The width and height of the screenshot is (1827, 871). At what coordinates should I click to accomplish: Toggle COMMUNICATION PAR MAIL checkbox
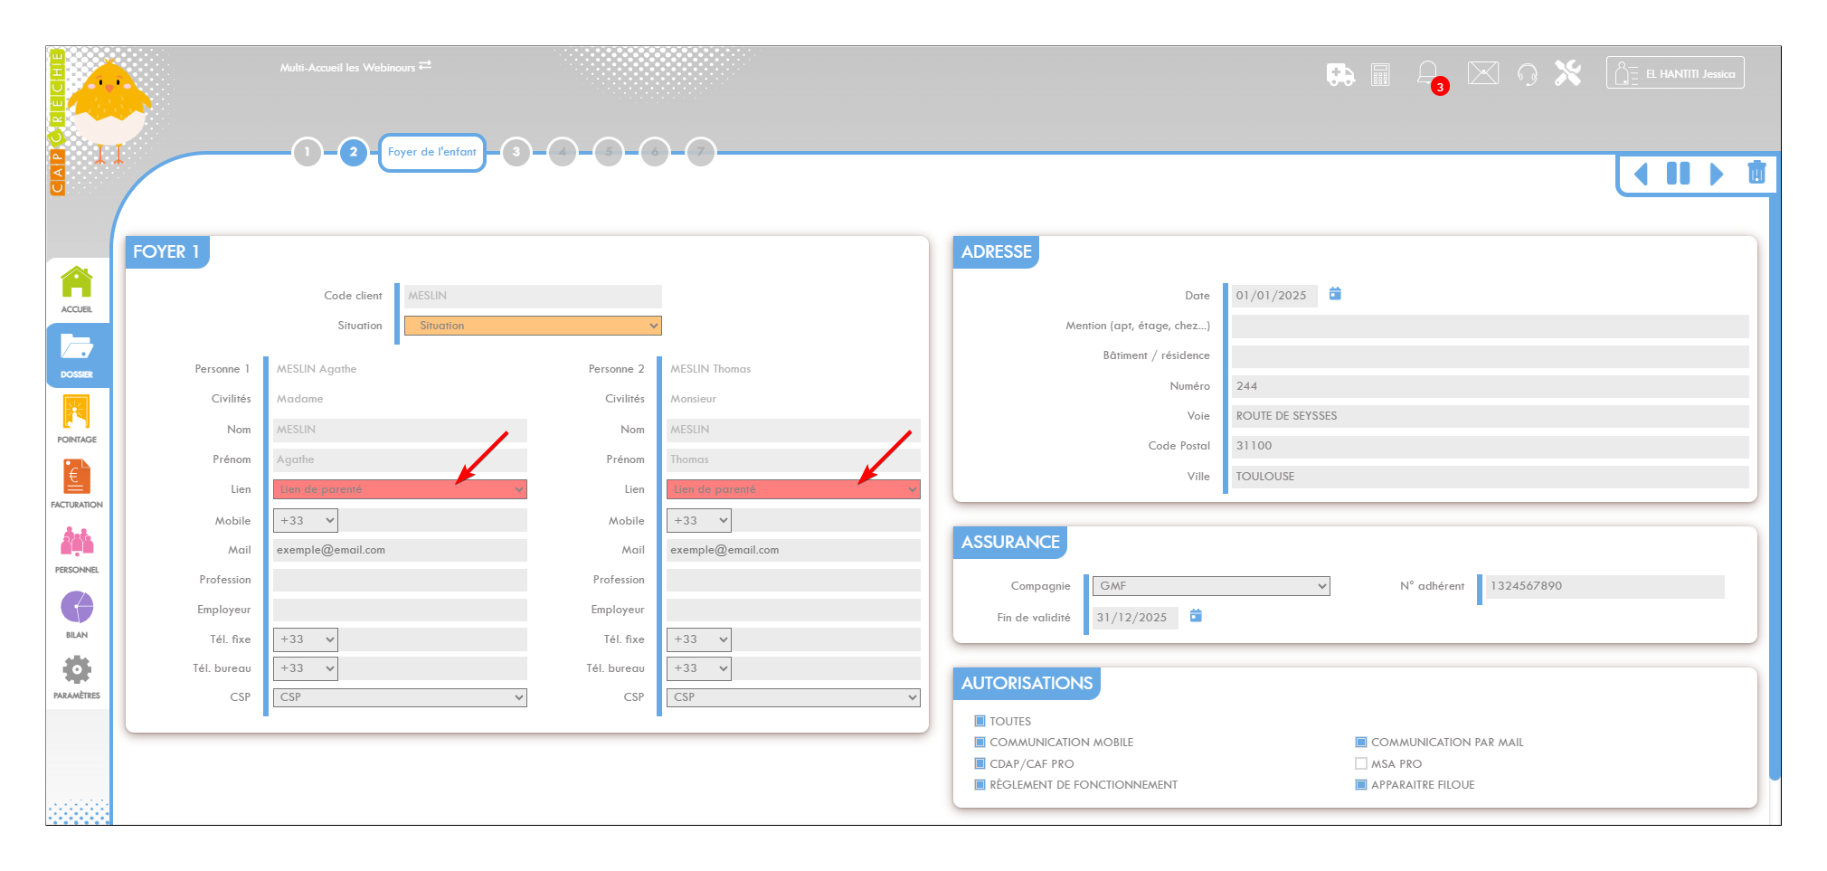tap(1360, 743)
